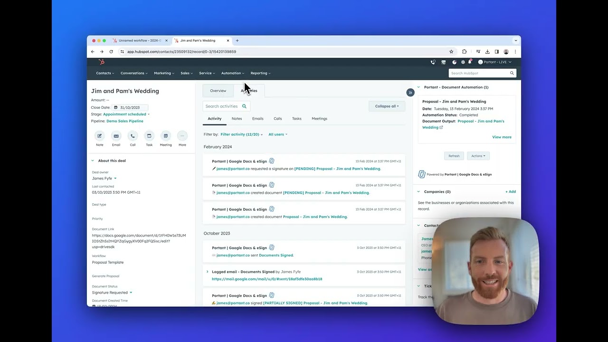Open the Contacts navigation menu
Screen dimensions: 608x342
click(x=105, y=73)
